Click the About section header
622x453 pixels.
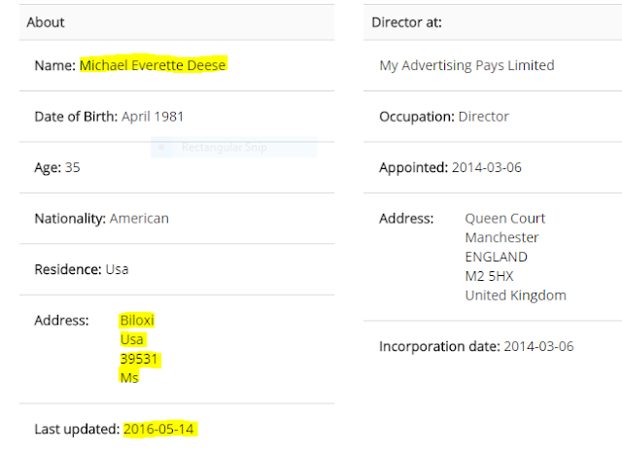click(177, 22)
